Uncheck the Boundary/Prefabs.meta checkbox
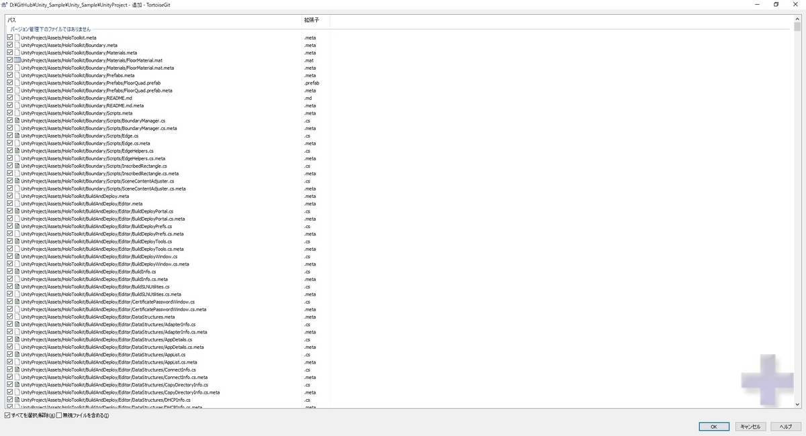Image resolution: width=806 pixels, height=436 pixels. [x=9, y=75]
